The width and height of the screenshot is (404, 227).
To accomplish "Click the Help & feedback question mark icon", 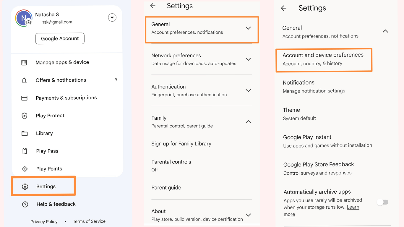I will 25,204.
